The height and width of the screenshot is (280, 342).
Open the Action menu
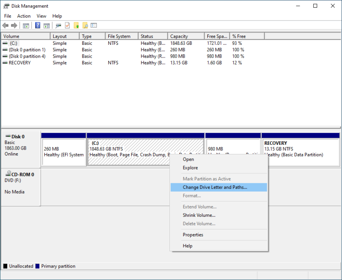click(24, 16)
